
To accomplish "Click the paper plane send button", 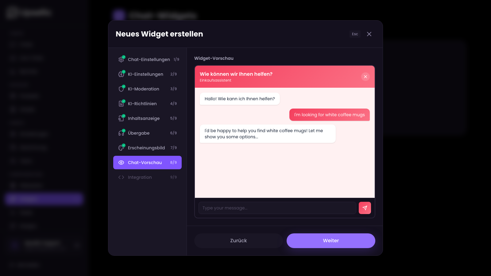I will pos(365,208).
